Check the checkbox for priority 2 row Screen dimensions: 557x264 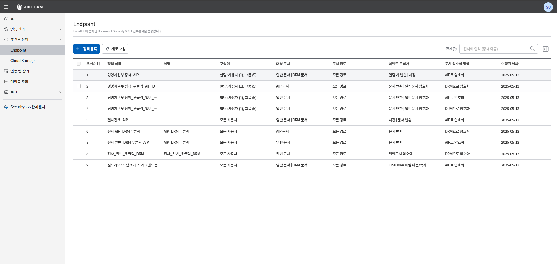click(x=79, y=86)
